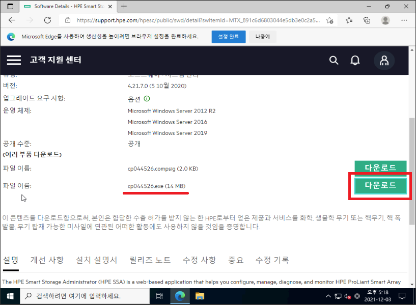Click the 설정 완료 button

[228, 37]
